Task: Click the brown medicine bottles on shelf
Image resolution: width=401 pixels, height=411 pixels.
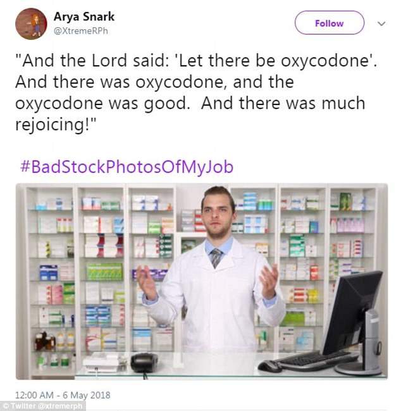Action: pos(45,341)
